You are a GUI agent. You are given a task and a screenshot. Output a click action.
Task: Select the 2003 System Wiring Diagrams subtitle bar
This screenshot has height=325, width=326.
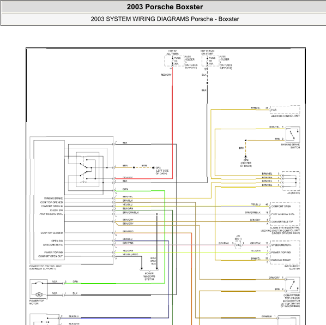coord(165,19)
